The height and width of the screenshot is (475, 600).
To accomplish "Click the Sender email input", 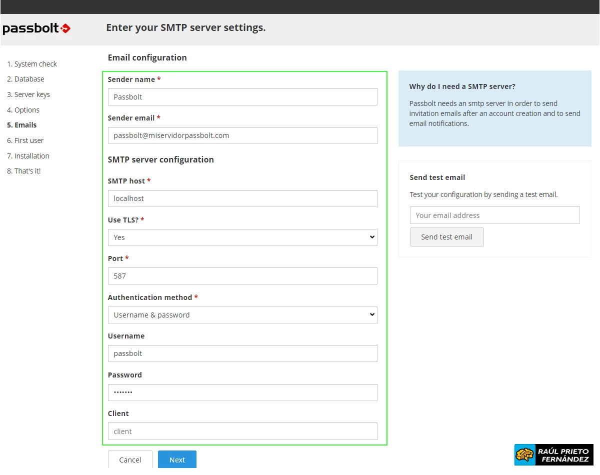I will [x=242, y=135].
